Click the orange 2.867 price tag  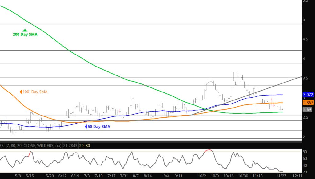pyautogui.click(x=308, y=103)
